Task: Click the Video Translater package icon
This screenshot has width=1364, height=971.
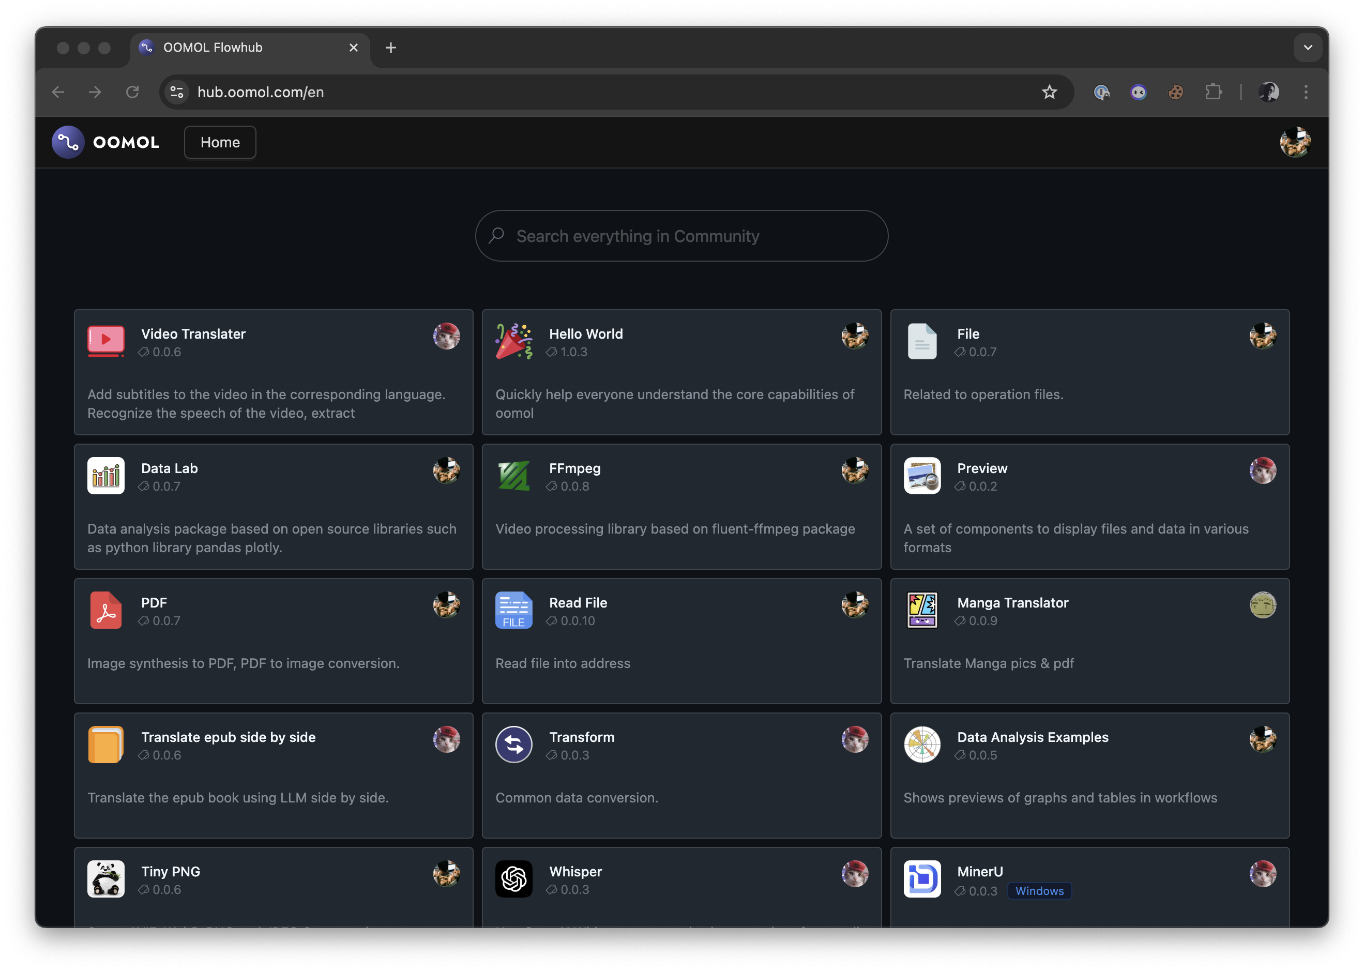Action: 106,341
